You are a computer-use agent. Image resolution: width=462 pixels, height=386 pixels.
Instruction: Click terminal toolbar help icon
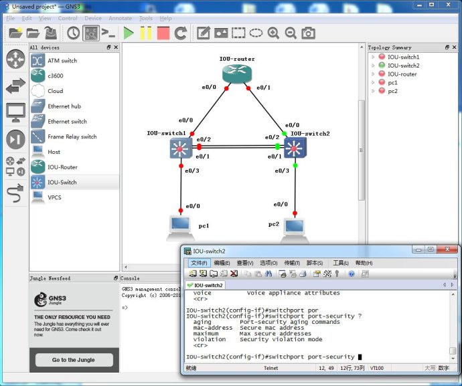coord(352,274)
